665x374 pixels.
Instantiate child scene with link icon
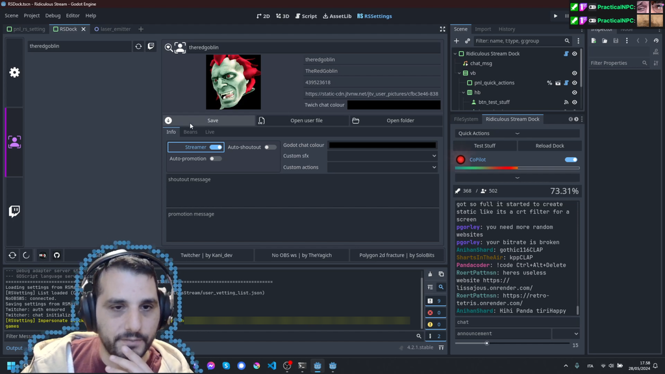pos(468,41)
